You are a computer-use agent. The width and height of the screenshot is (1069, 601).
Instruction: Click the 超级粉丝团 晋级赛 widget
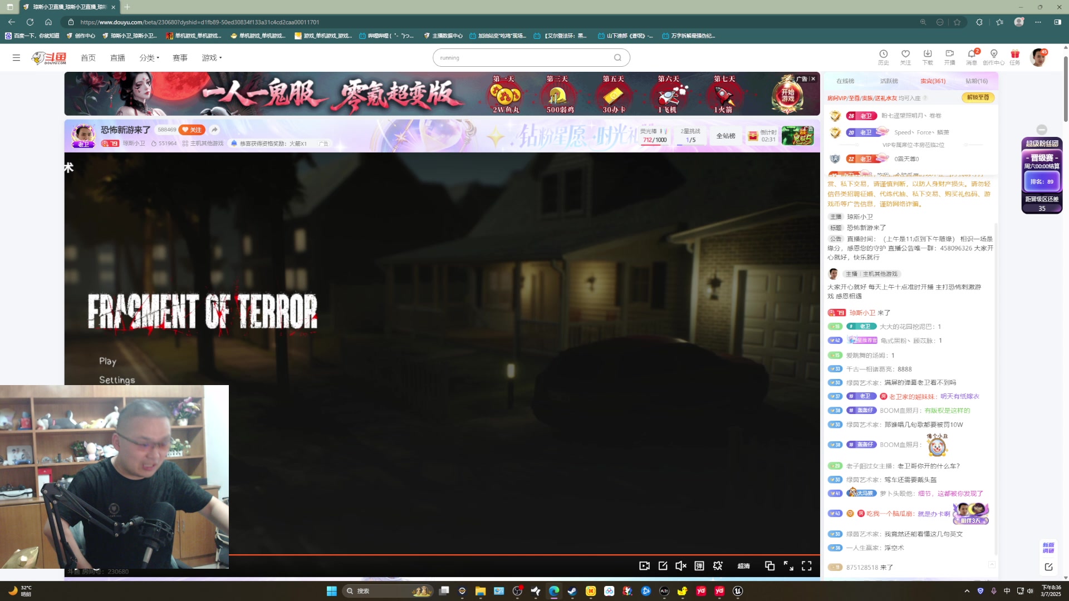[1042, 176]
